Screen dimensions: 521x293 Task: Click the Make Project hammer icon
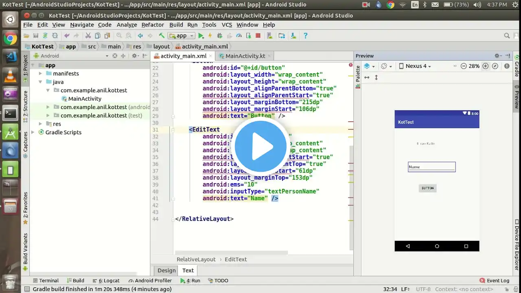[162, 36]
